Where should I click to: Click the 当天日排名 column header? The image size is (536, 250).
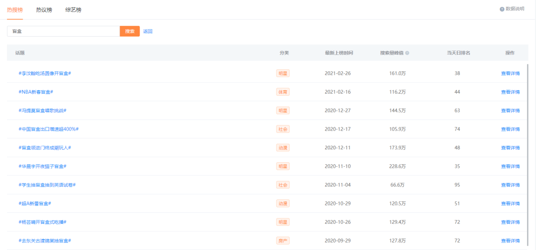point(459,53)
